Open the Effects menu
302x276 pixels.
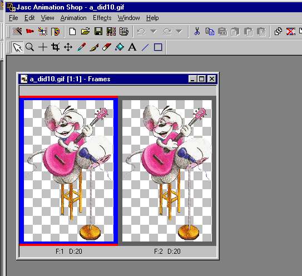point(102,18)
